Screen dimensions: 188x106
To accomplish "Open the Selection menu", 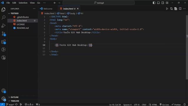I will pos(23,3).
